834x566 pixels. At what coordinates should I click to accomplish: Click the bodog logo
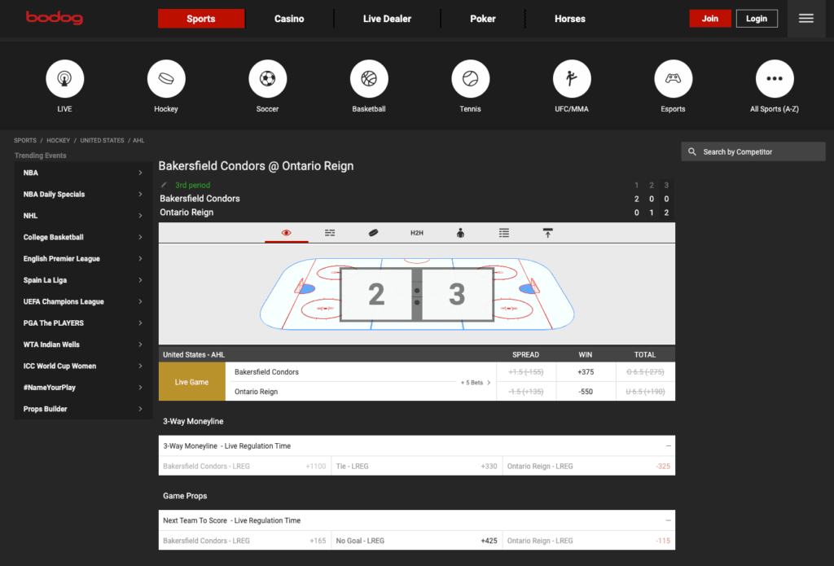[x=55, y=18]
